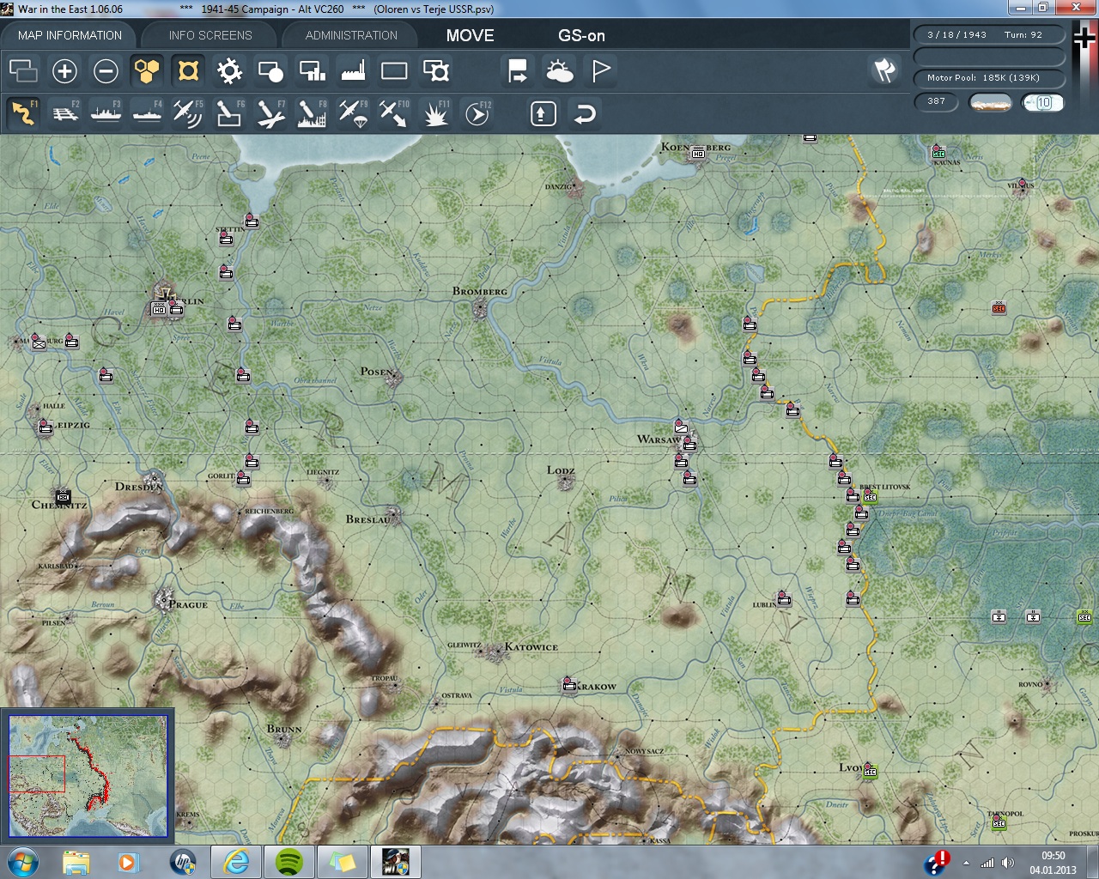Viewport: 1099px width, 879px height.
Task: Select bomb city mode (F8)
Action: [x=312, y=113]
